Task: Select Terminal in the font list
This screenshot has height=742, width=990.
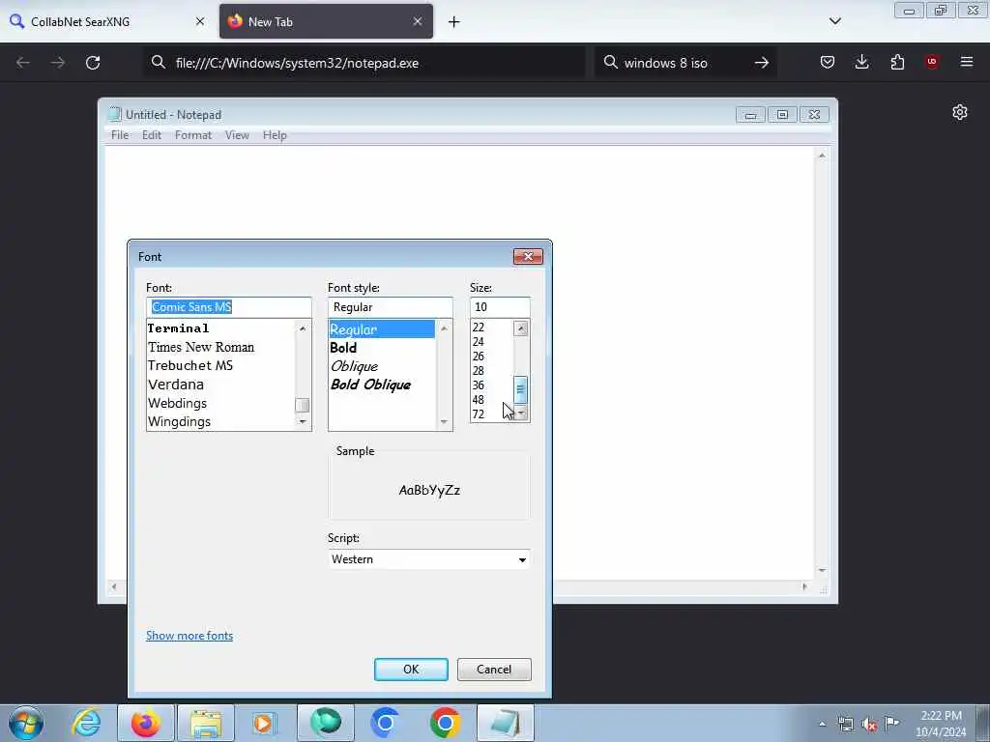Action: [220, 328]
